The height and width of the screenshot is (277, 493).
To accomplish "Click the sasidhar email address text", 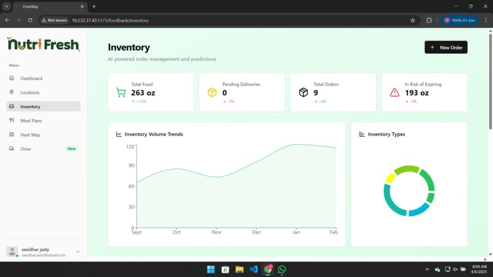I will coord(43,256).
